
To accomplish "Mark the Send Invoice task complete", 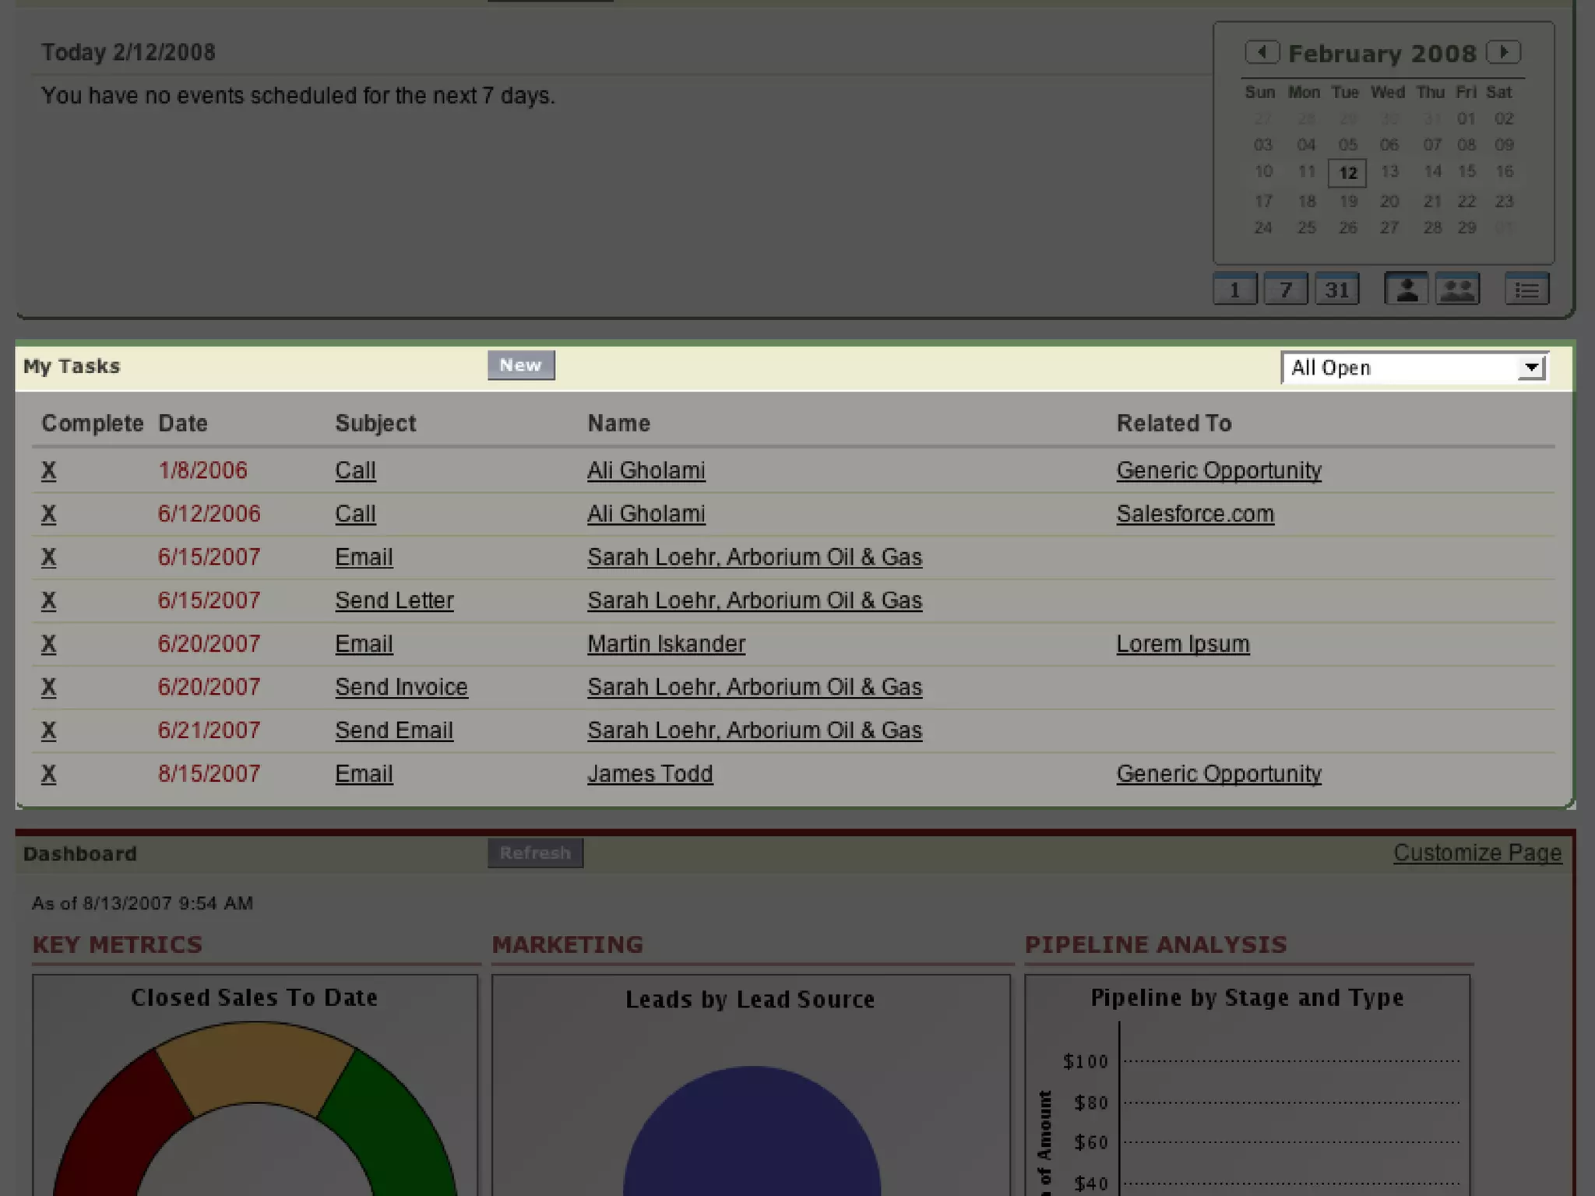I will (48, 687).
